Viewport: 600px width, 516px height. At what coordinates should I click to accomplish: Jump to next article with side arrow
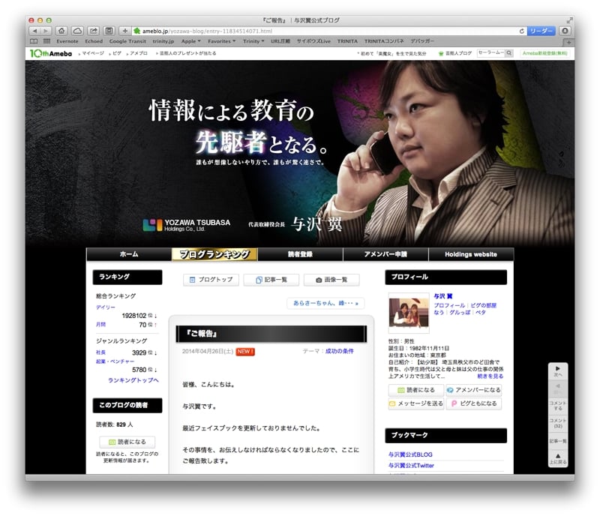[x=558, y=371]
